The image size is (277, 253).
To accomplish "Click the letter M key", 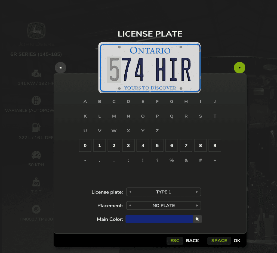I will 114,116.
